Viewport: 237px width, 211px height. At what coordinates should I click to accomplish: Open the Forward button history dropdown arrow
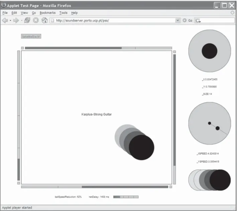click(x=22, y=20)
